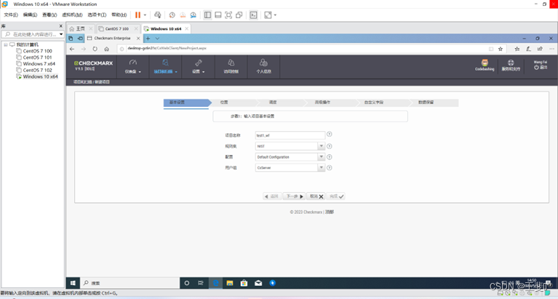Image resolution: width=558 pixels, height=299 pixels.
Task: Open the 文件(F) menu
Action: click(x=11, y=15)
